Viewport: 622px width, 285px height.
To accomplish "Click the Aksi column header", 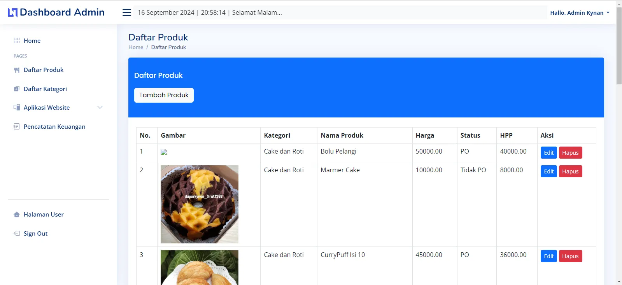I will [x=547, y=135].
